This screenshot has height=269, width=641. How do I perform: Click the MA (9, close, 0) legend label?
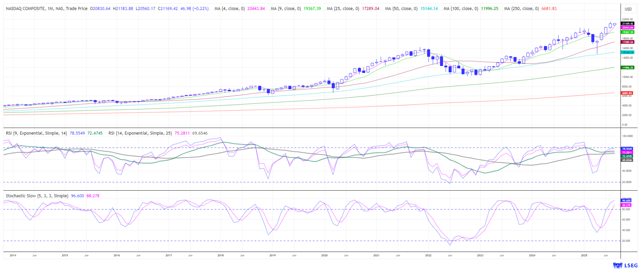[285, 8]
